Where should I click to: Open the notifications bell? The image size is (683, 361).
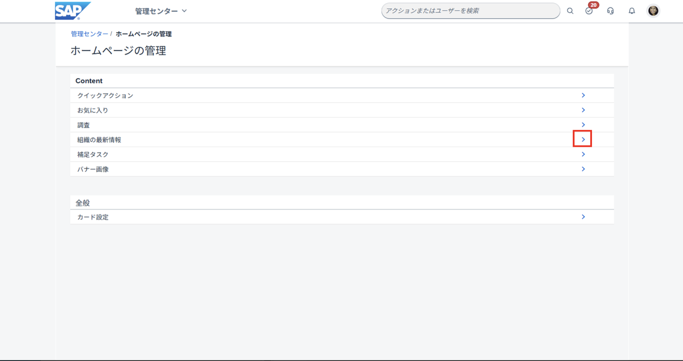point(631,11)
